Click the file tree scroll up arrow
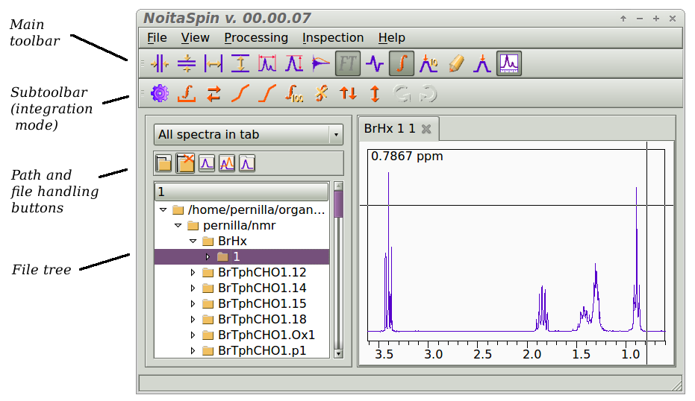This screenshot has height=401, width=695. 339,186
